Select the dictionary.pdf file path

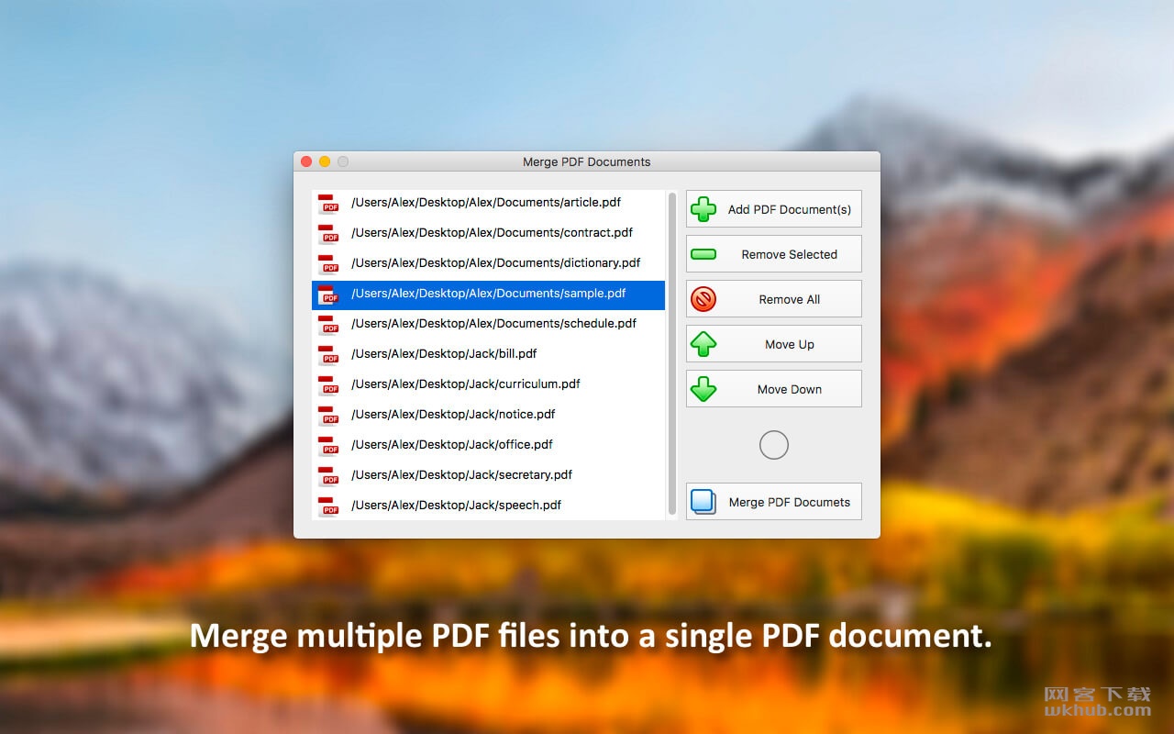[496, 262]
